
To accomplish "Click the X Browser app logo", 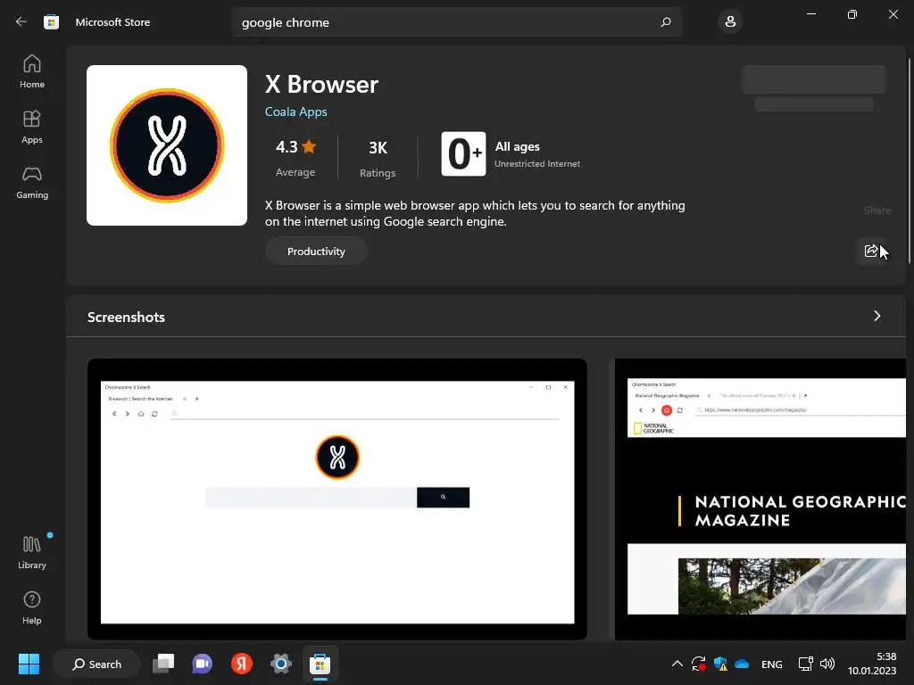I will tap(167, 145).
